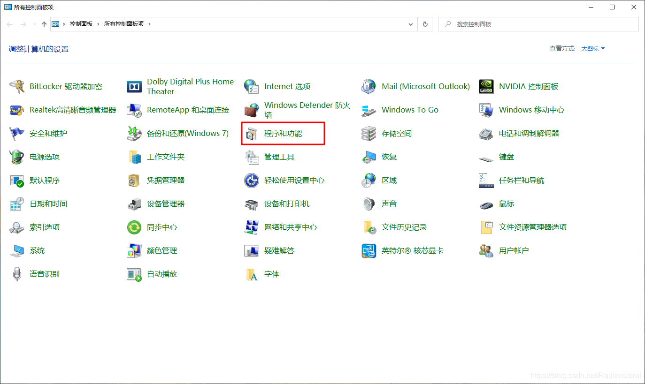Expand chevron after 控制面板 in breadcrumb

99,24
